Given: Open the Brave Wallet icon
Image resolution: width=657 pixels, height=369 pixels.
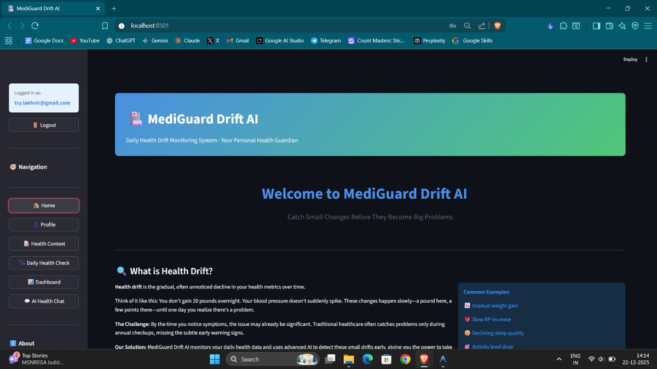Looking at the screenshot, I should 609,25.
